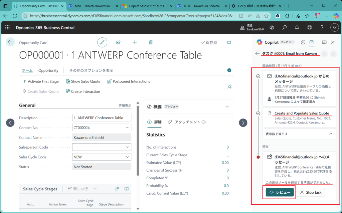Open the app launcher waffle icon
The image size is (342, 213).
click(x=7, y=27)
